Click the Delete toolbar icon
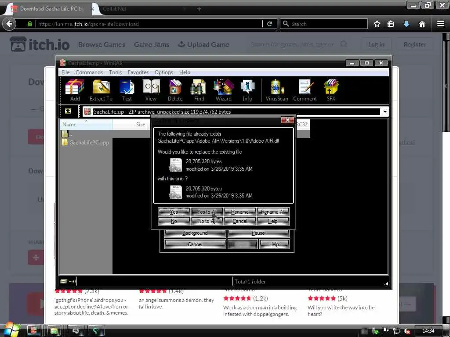 click(175, 90)
